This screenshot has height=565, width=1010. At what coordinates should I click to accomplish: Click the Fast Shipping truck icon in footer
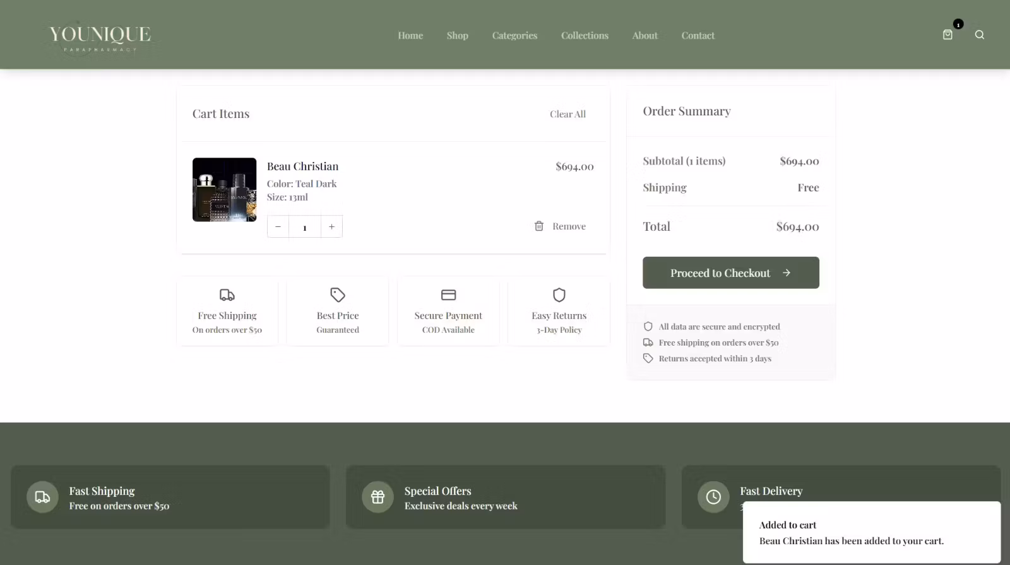[42, 497]
